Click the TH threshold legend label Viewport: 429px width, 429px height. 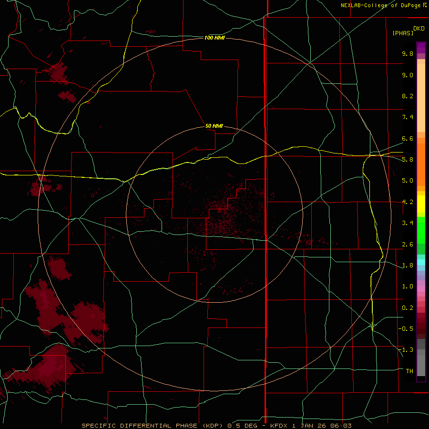[409, 371]
